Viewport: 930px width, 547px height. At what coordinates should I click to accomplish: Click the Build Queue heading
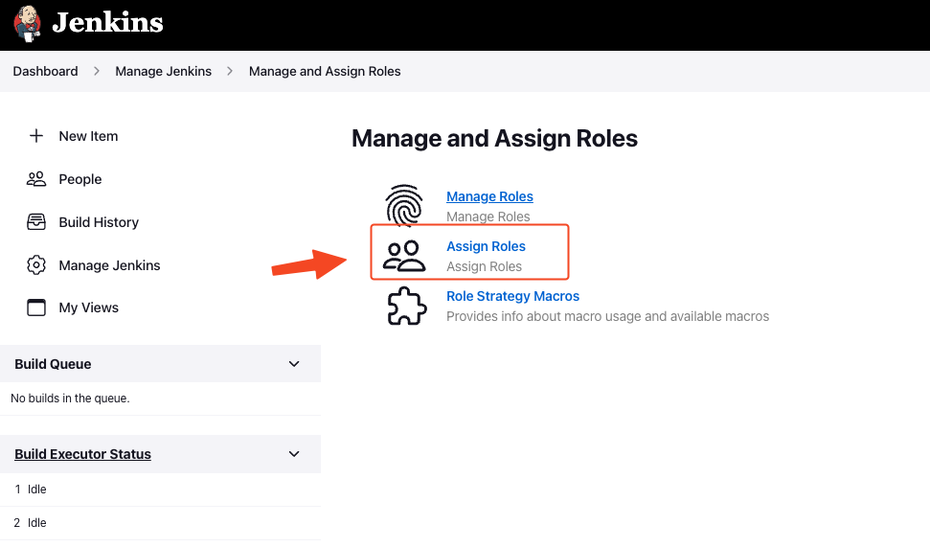pos(53,364)
